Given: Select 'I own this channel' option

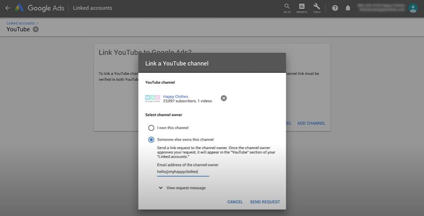Looking at the screenshot, I should 151,128.
